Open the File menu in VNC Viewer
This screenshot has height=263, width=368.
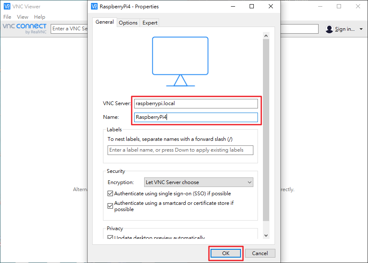click(7, 17)
